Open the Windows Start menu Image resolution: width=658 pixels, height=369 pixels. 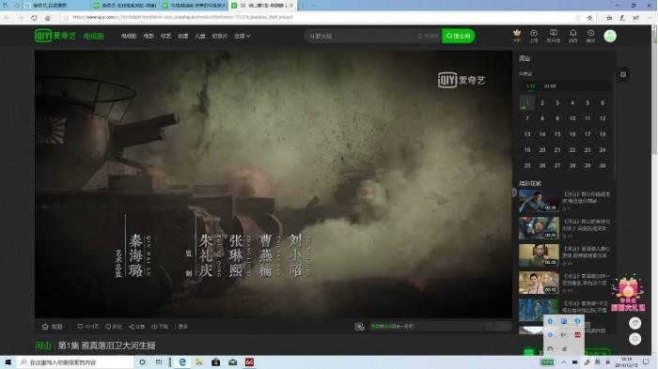[x=8, y=362]
